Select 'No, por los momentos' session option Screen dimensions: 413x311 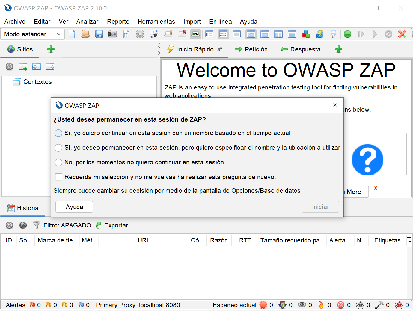[x=58, y=163]
